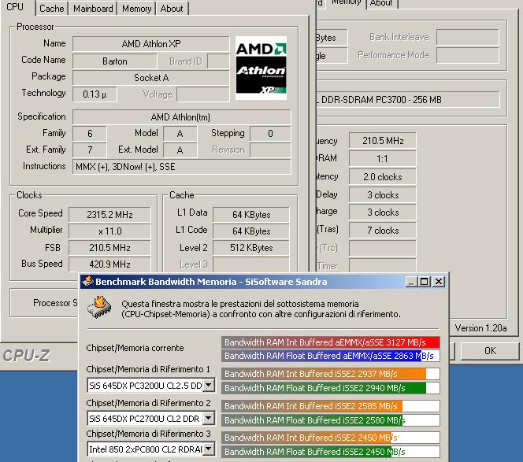Select the CPU tab in CPU-Z

click(16, 7)
